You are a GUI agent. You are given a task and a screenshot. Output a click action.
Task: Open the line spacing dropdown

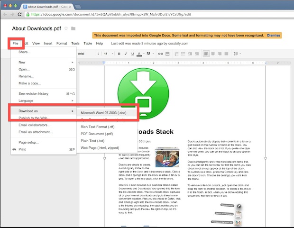point(237,54)
